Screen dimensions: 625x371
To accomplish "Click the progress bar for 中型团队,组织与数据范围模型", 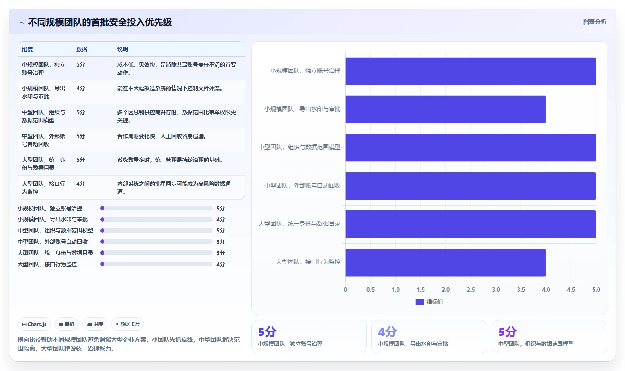I will point(156,231).
